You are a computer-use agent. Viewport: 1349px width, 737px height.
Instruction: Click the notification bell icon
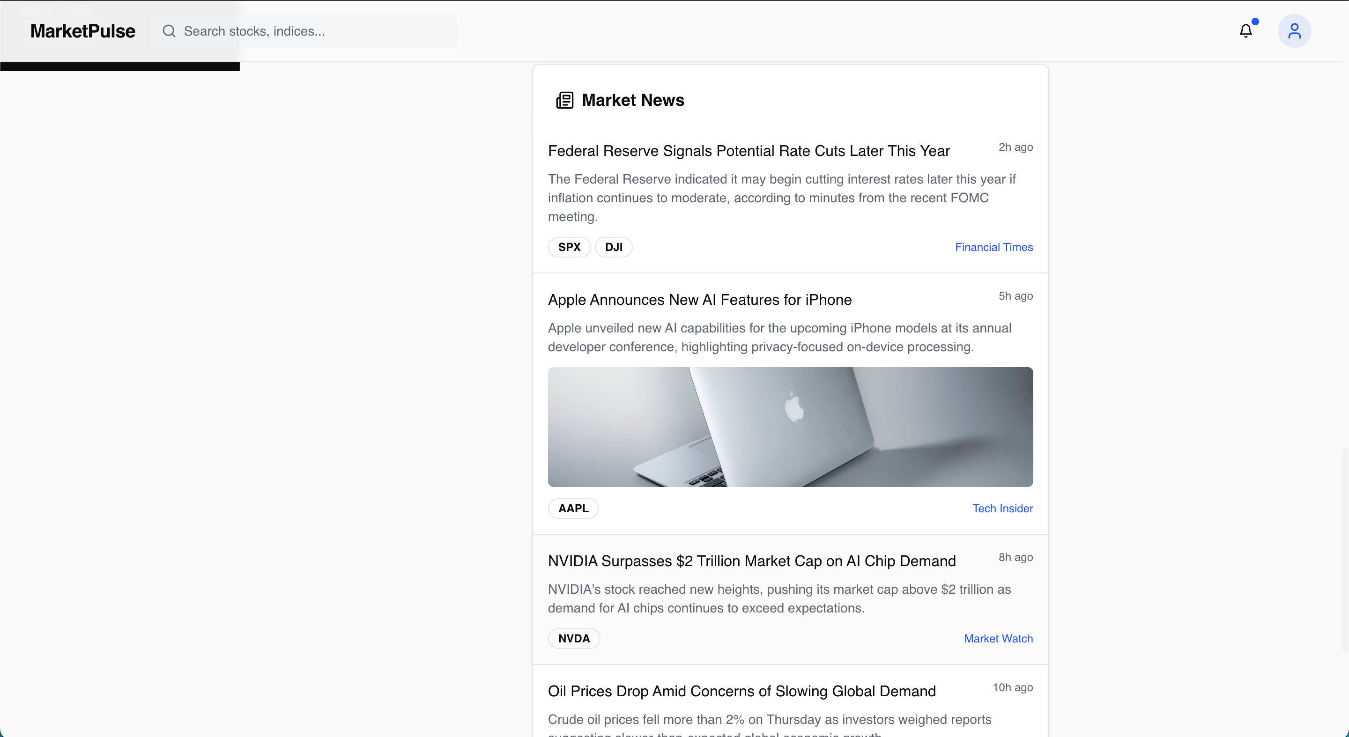1245,31
